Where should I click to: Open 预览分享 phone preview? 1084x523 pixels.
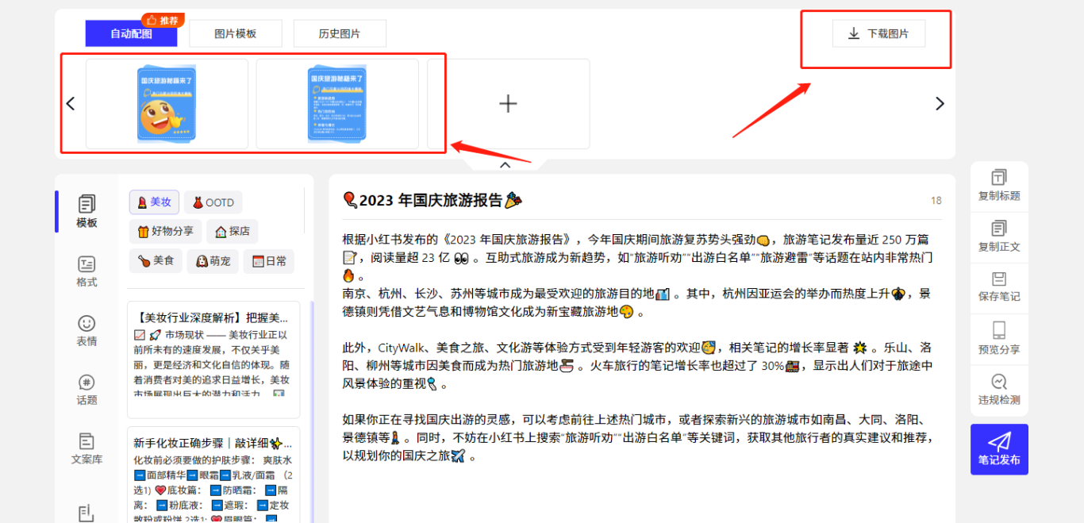coord(999,339)
